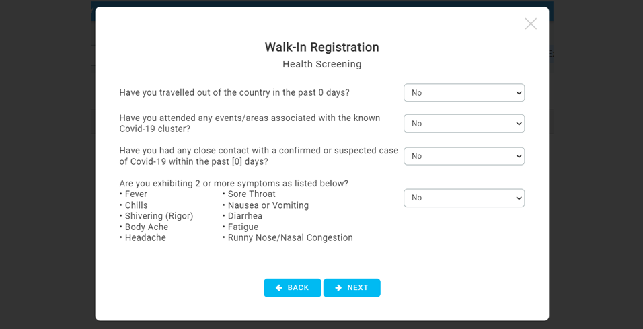The width and height of the screenshot is (643, 329).
Task: Click the Walk-In Registration heading
Action: pos(322,47)
